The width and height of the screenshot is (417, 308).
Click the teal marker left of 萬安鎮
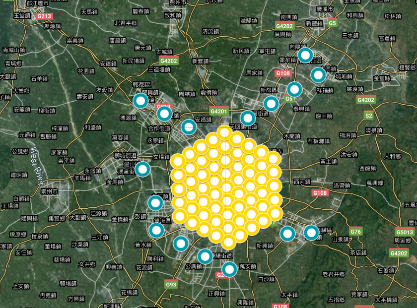pyautogui.click(x=229, y=269)
